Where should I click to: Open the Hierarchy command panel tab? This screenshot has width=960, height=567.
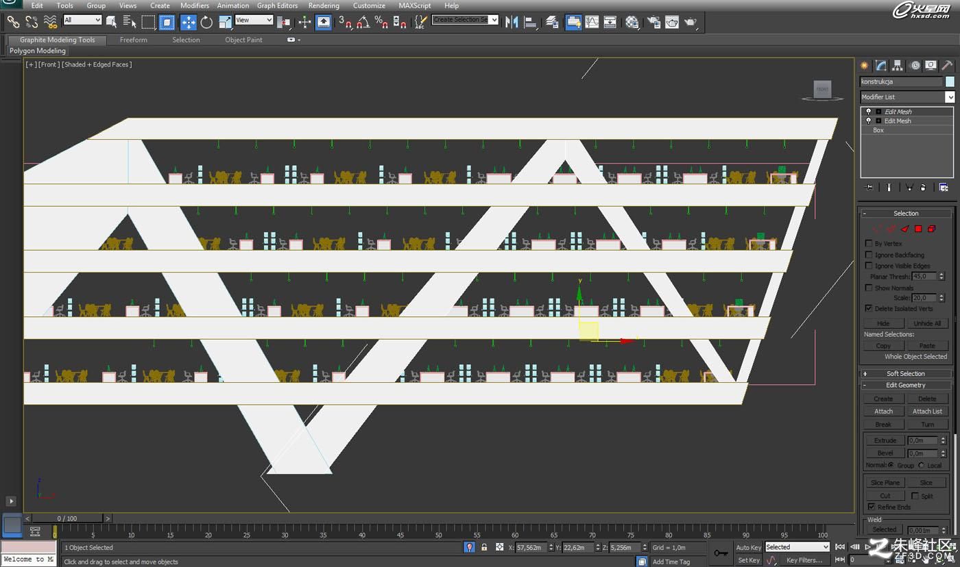898,66
